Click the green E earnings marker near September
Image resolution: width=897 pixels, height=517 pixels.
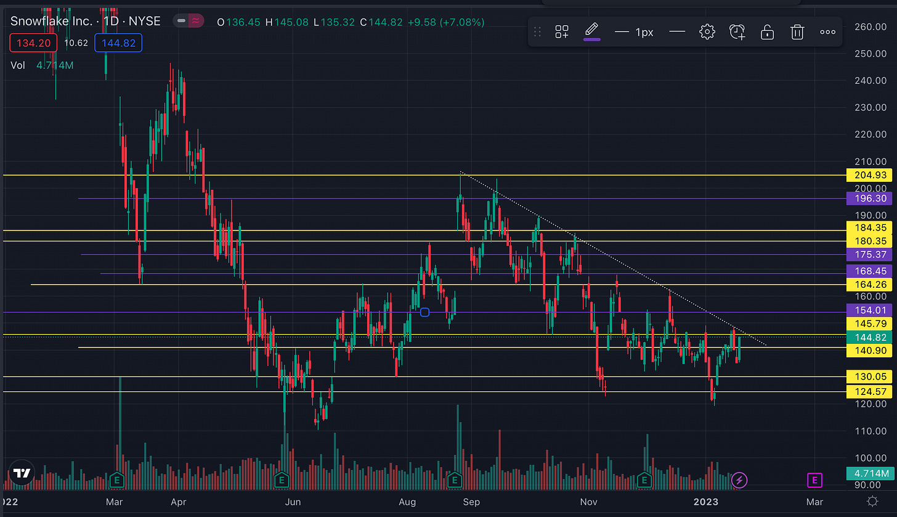click(x=455, y=479)
